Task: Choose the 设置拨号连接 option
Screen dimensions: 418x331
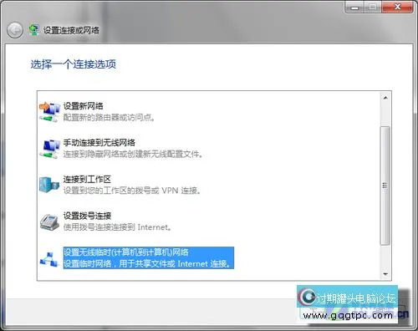Action: coord(87,216)
